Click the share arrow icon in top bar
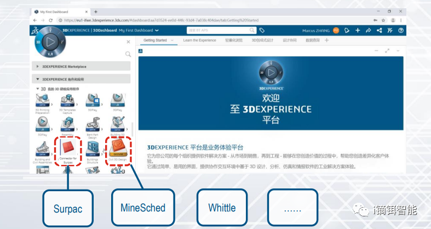431x229 pixels. click(369, 30)
